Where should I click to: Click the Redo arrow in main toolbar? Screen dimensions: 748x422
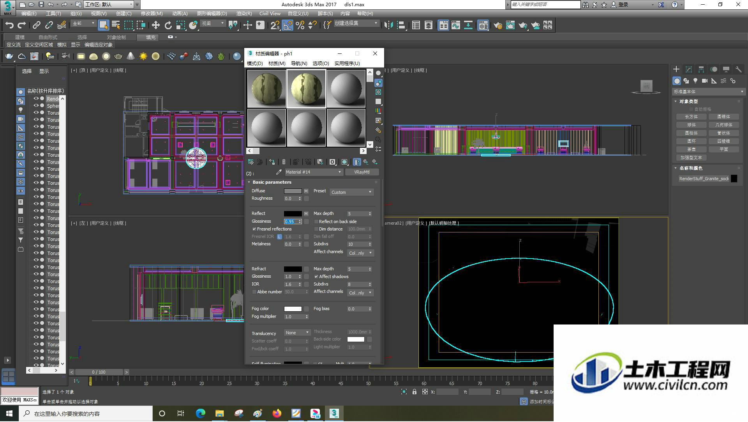22,25
